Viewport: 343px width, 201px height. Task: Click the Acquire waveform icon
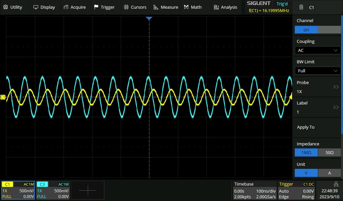pos(66,7)
